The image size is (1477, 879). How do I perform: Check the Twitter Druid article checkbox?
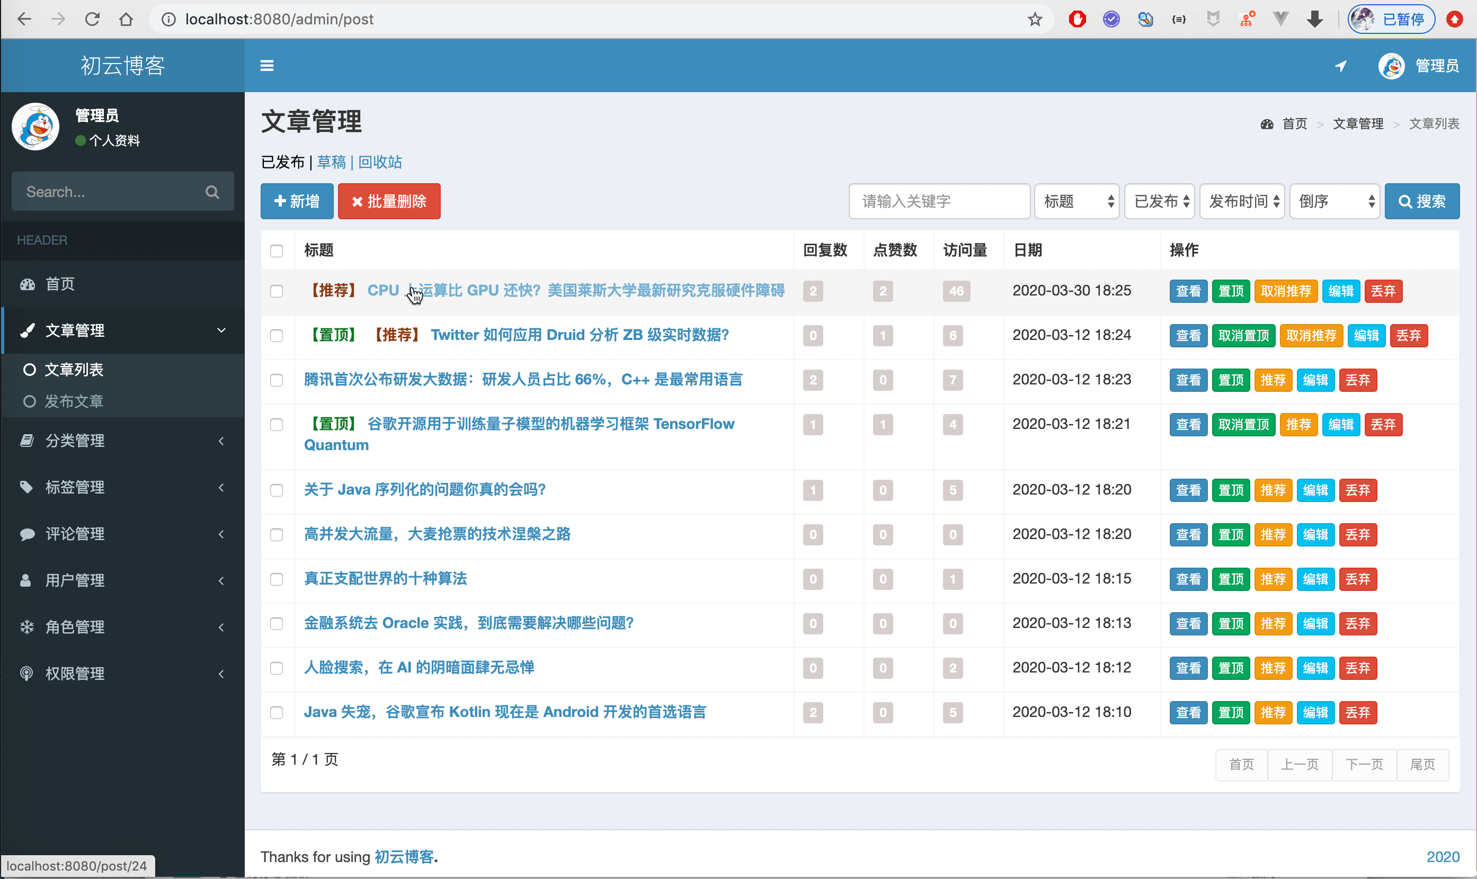pos(277,336)
